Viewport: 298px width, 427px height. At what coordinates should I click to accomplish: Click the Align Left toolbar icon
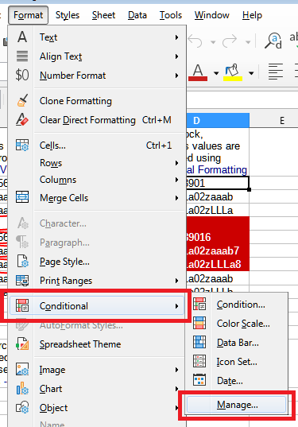click(x=276, y=72)
